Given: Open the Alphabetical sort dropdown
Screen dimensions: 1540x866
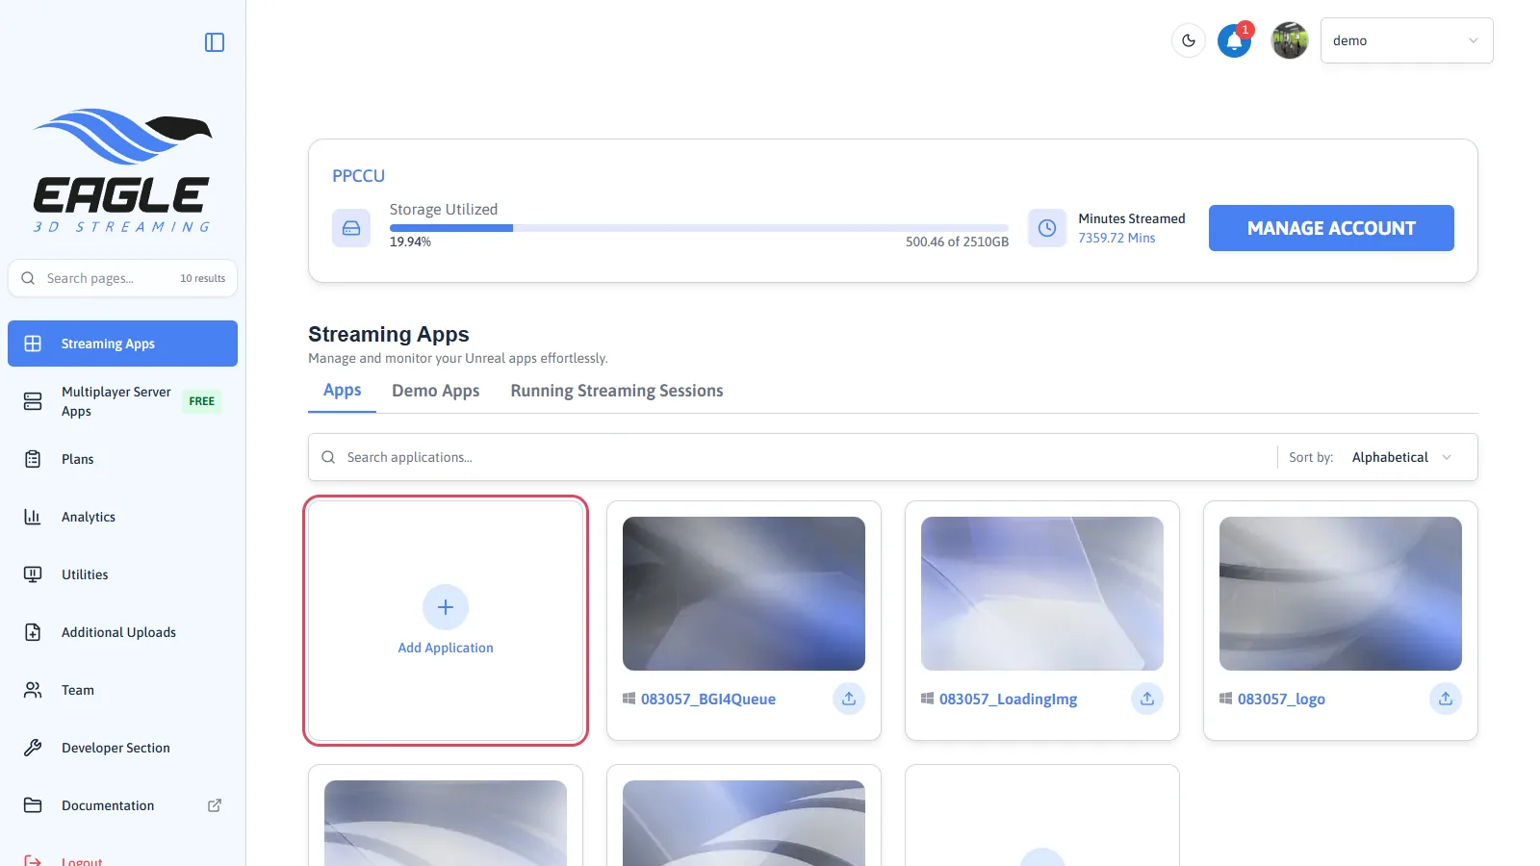Looking at the screenshot, I should 1401,457.
